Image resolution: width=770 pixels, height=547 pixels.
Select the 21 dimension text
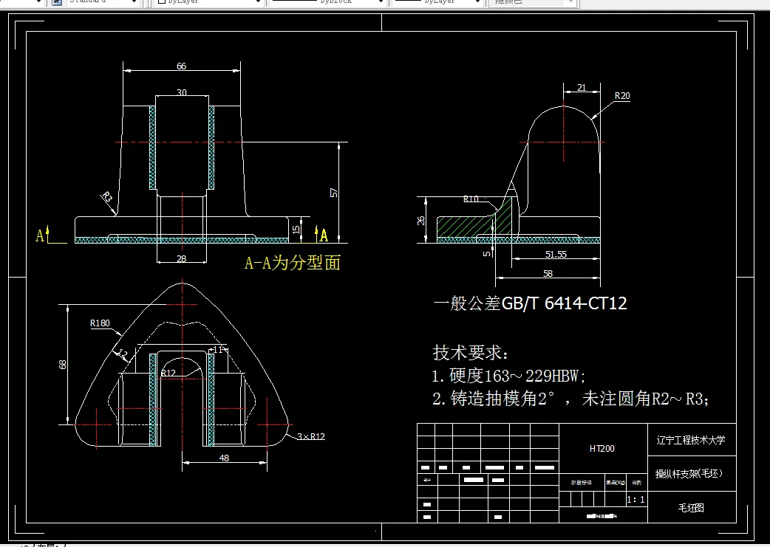point(582,88)
